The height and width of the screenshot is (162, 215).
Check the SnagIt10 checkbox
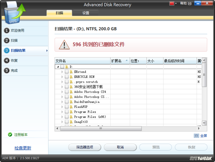(67, 122)
